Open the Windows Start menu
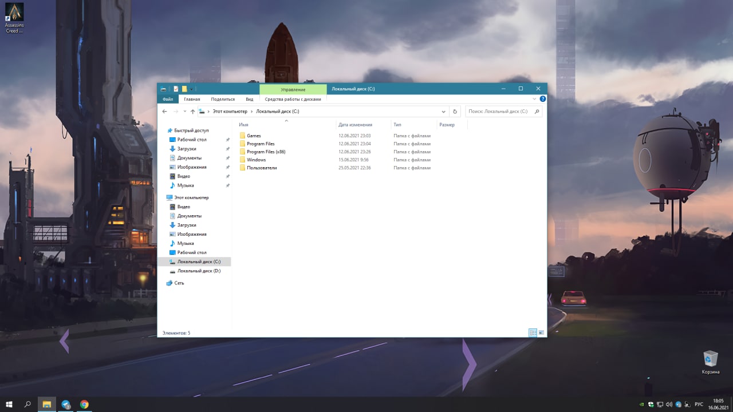The image size is (733, 412). (x=9, y=404)
